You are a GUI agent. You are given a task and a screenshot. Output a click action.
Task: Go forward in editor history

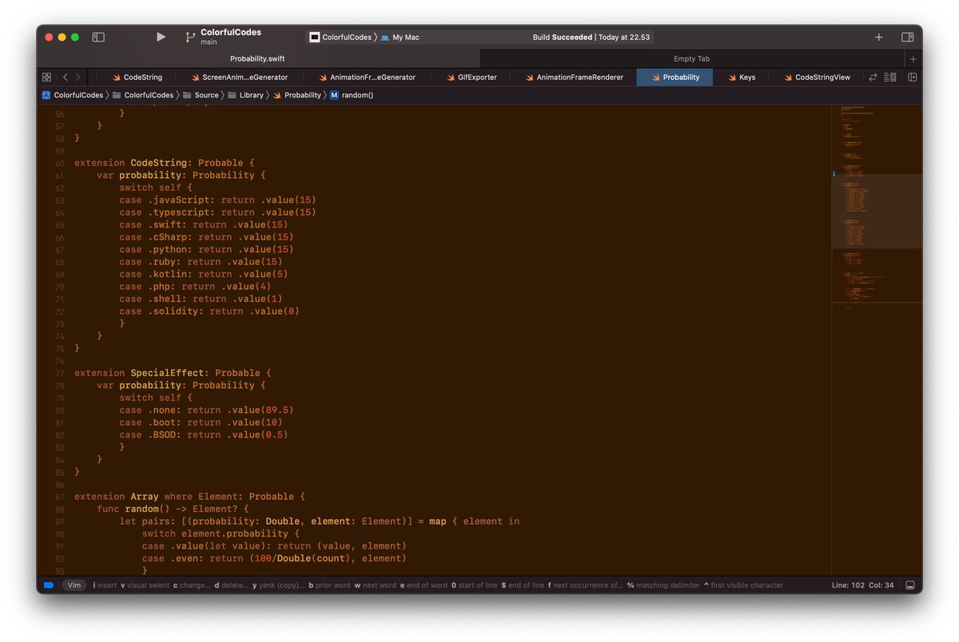78,77
